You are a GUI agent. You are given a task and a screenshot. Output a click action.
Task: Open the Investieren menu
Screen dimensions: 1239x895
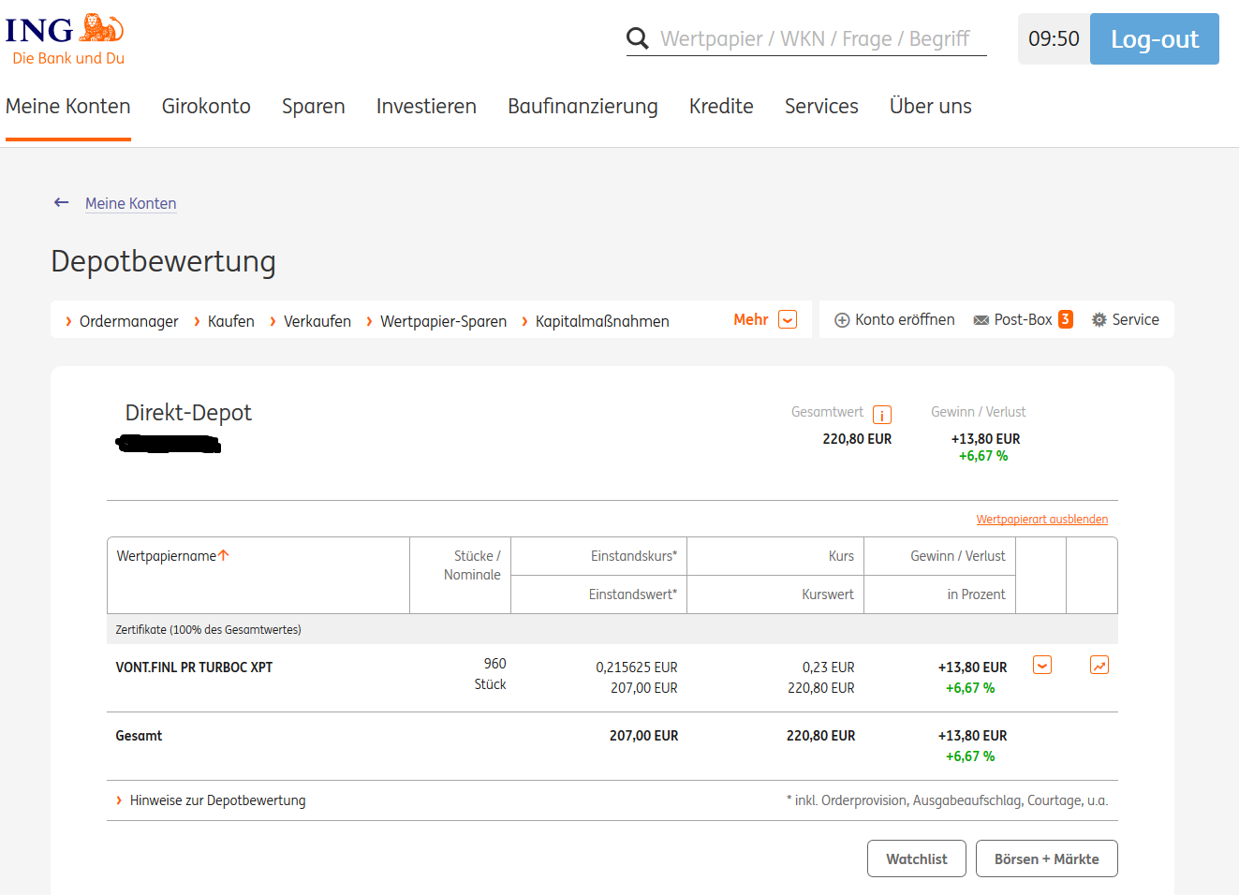click(x=426, y=107)
